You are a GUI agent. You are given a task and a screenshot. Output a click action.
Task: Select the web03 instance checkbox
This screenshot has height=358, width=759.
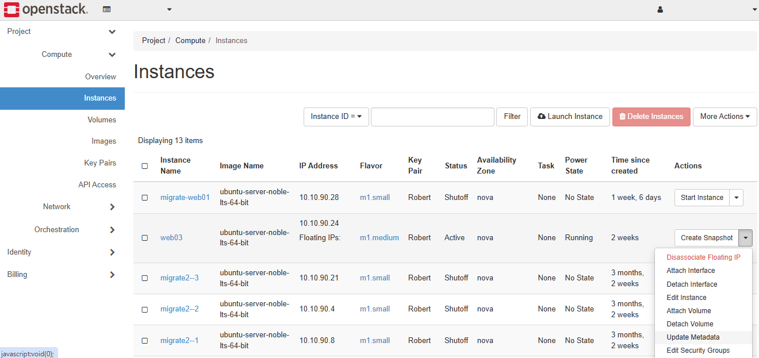[x=145, y=238]
